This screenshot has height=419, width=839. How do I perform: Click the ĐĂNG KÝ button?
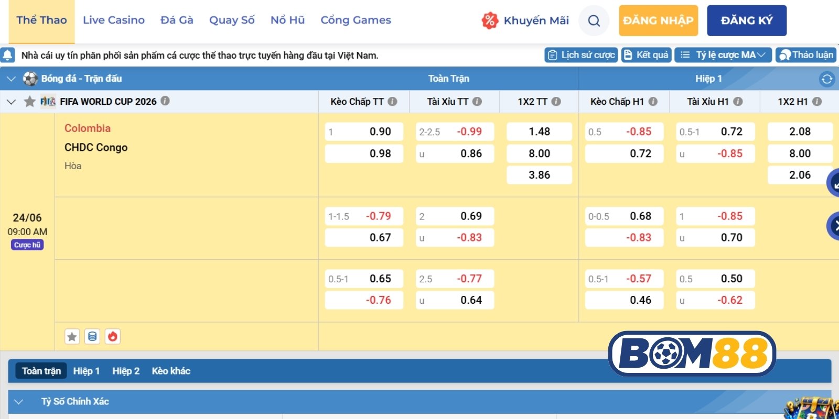(747, 20)
